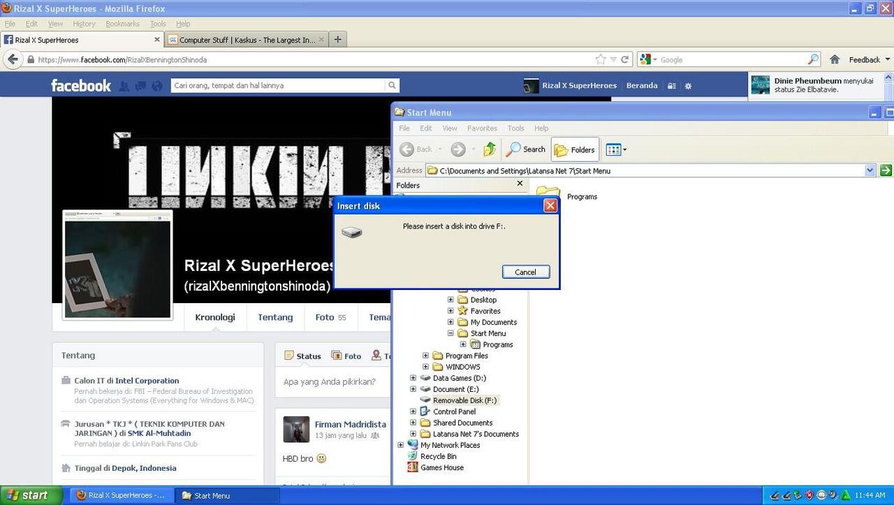
Task: Open Facebook messages icon
Action: [140, 86]
